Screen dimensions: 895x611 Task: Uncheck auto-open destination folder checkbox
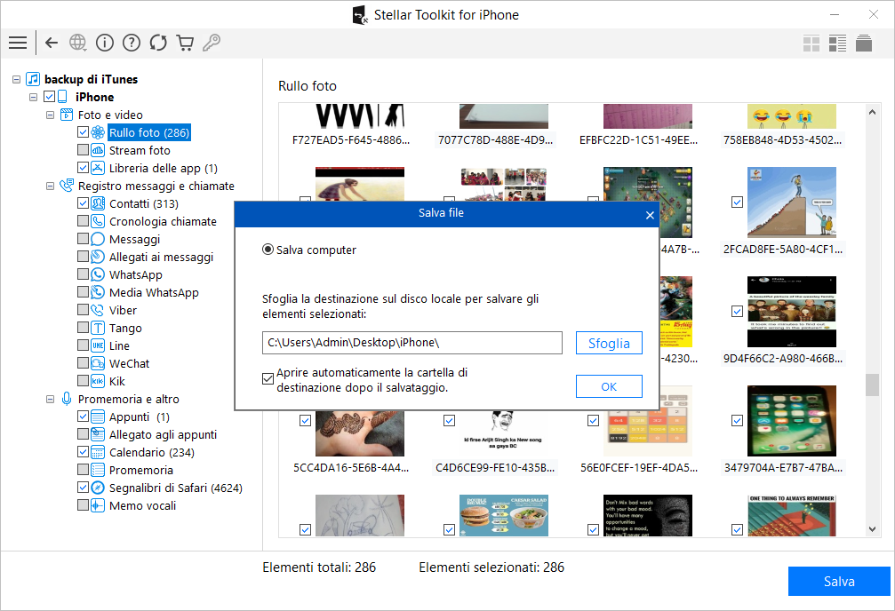pyautogui.click(x=268, y=379)
